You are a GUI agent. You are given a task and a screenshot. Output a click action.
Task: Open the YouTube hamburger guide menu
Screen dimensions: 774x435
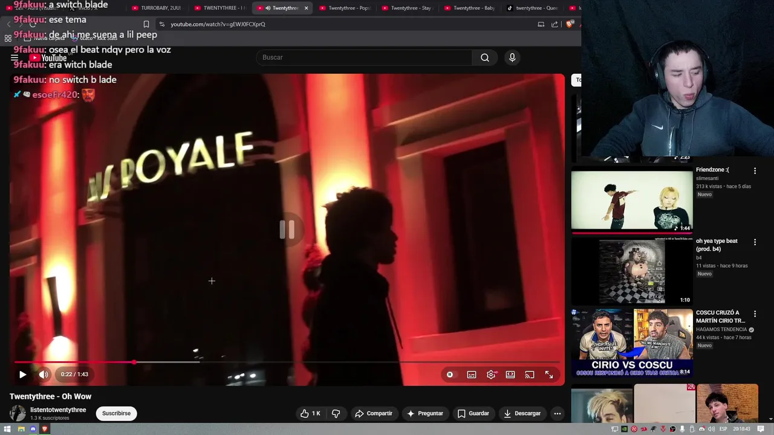click(x=15, y=58)
